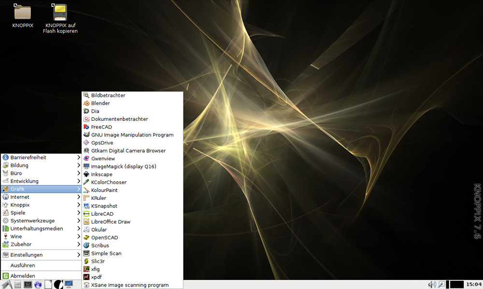This screenshot has width=483, height=289.
Task: Start Slic3r from the Grafik list
Action: [x=132, y=262]
